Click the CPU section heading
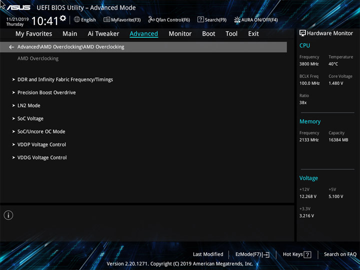Viewport: 360px width, 270px height. click(304, 45)
